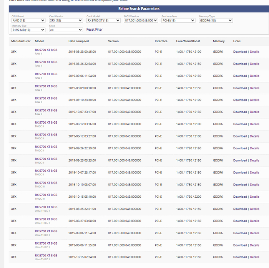Open the Card Vendor dropdown showing XFX
The height and width of the screenshot is (268, 269).
(x=66, y=20)
